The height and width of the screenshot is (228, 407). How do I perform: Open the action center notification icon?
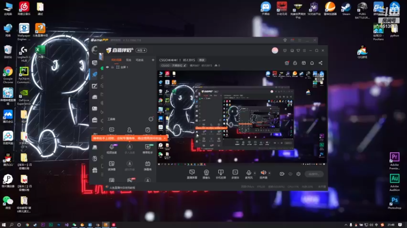(x=400, y=225)
